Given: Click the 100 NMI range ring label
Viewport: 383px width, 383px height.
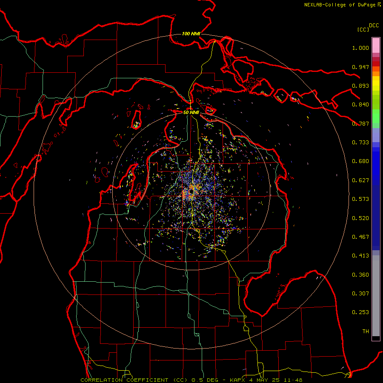Looking at the screenshot, I should coord(191,34).
